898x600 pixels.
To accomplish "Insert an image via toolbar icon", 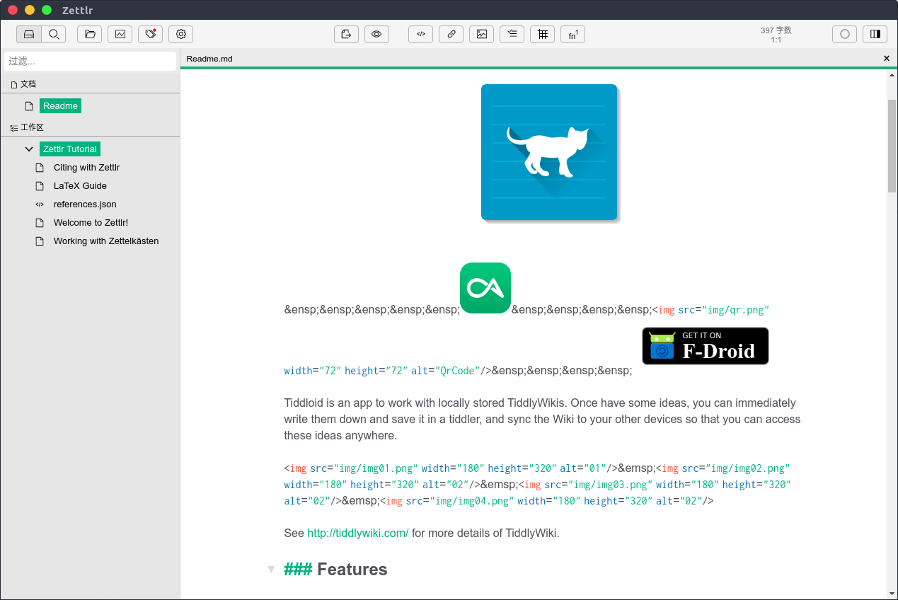I will point(481,34).
